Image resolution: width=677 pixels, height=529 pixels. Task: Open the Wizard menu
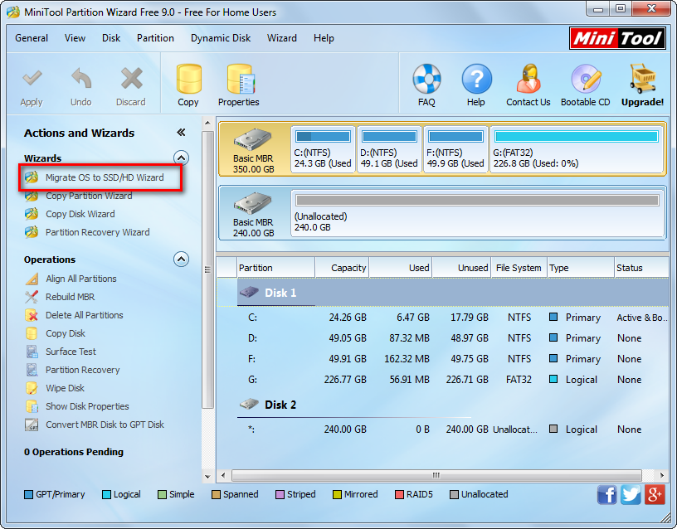(x=282, y=38)
